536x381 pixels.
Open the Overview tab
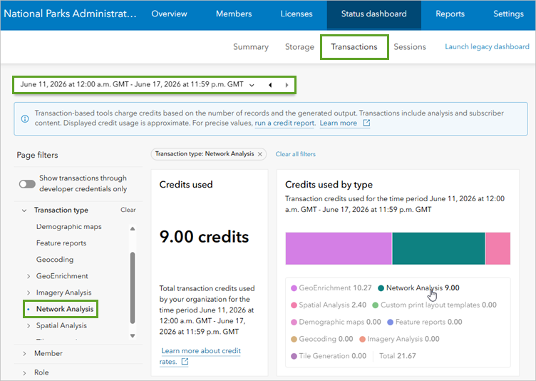point(169,14)
